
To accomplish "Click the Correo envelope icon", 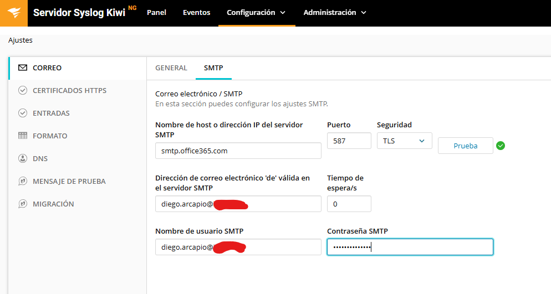I will point(23,68).
